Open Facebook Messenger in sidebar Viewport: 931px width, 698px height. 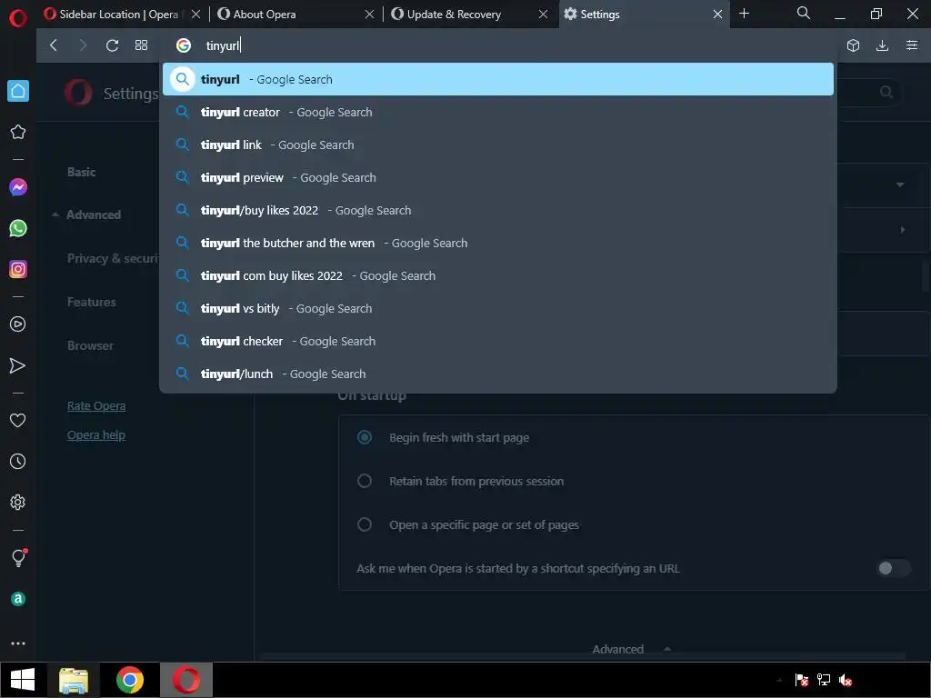pyautogui.click(x=18, y=187)
